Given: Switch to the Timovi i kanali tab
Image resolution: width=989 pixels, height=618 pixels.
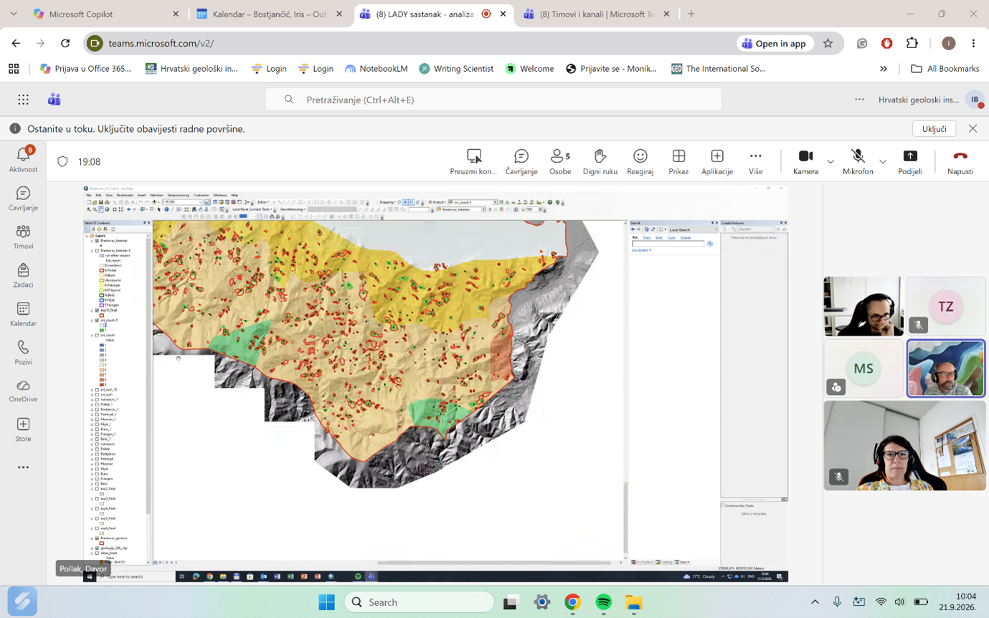Looking at the screenshot, I should click(x=597, y=14).
